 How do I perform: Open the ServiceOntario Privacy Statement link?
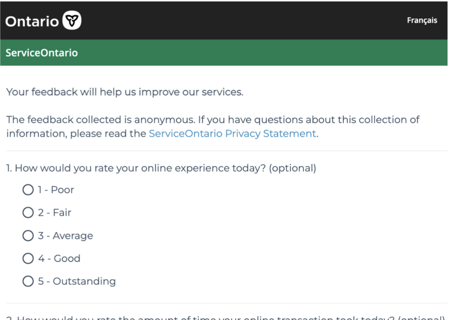[232, 134]
